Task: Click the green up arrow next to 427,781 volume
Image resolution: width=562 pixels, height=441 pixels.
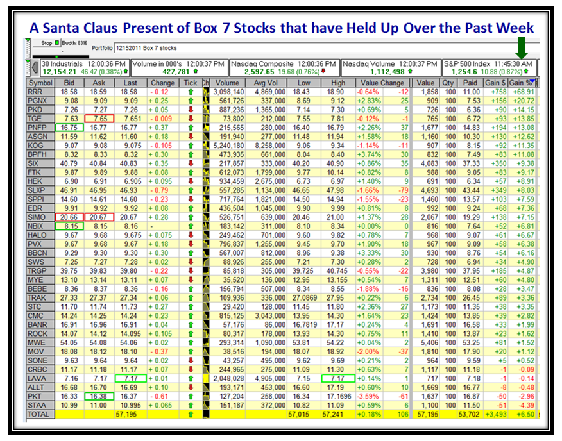Action: coord(196,71)
